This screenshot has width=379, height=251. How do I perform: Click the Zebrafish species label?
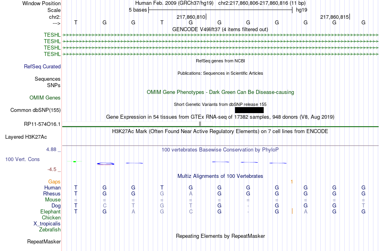[50, 229]
